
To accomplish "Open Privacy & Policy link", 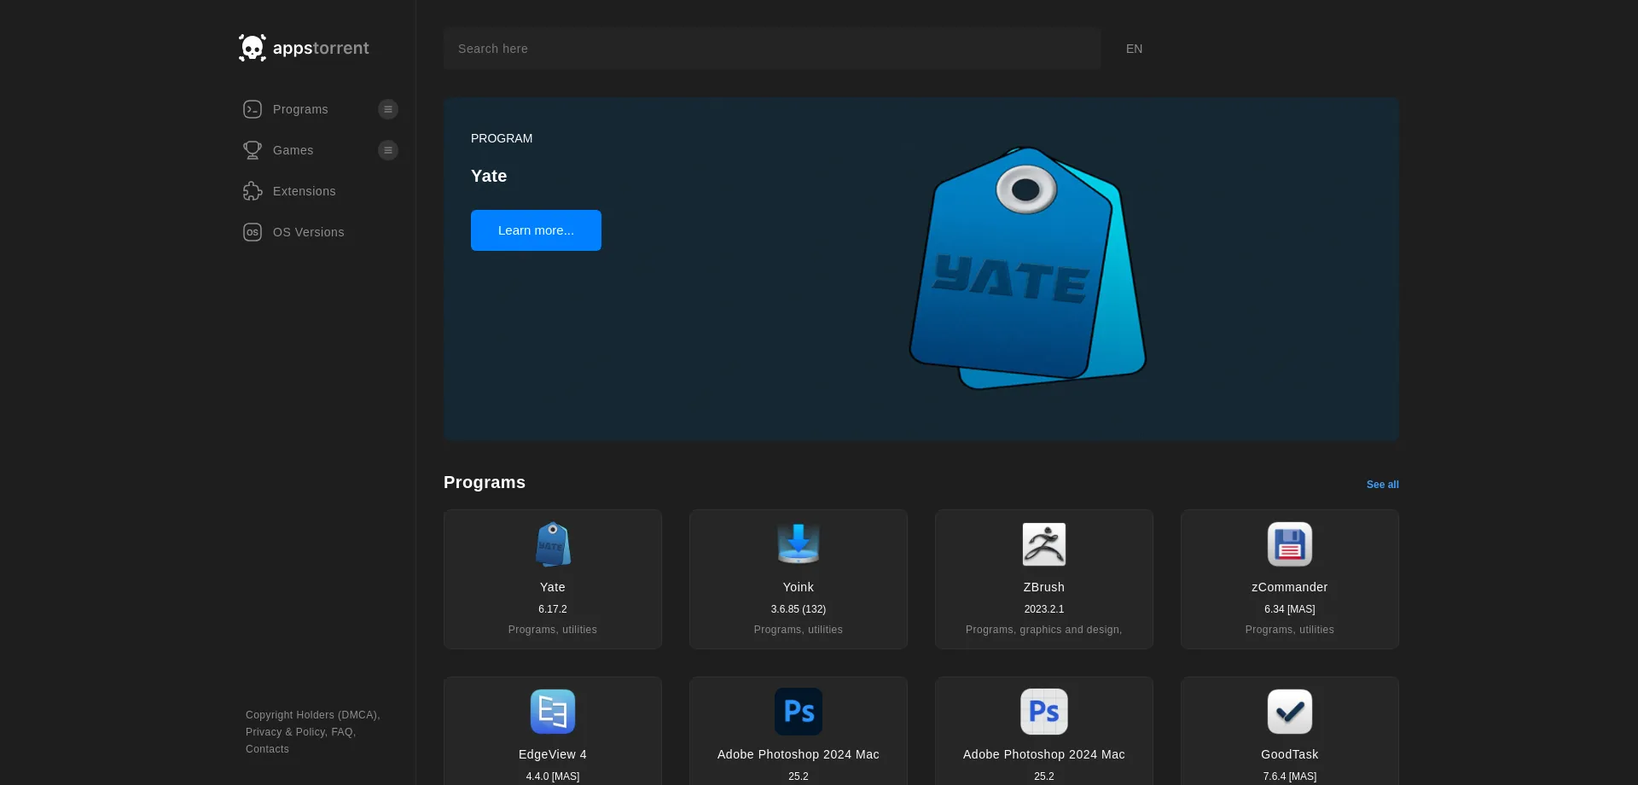I will click(286, 732).
